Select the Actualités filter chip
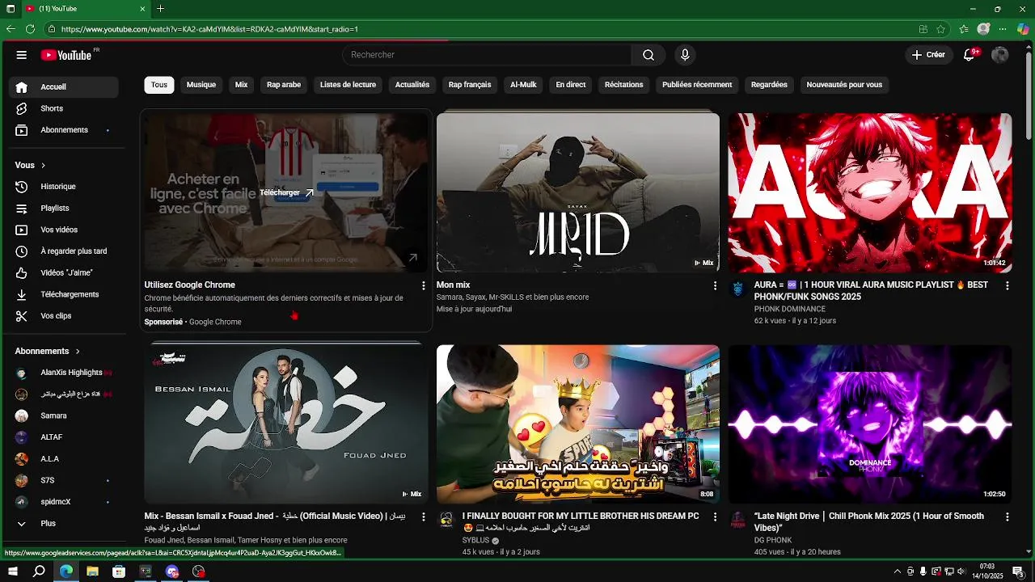1035x582 pixels. tap(412, 85)
